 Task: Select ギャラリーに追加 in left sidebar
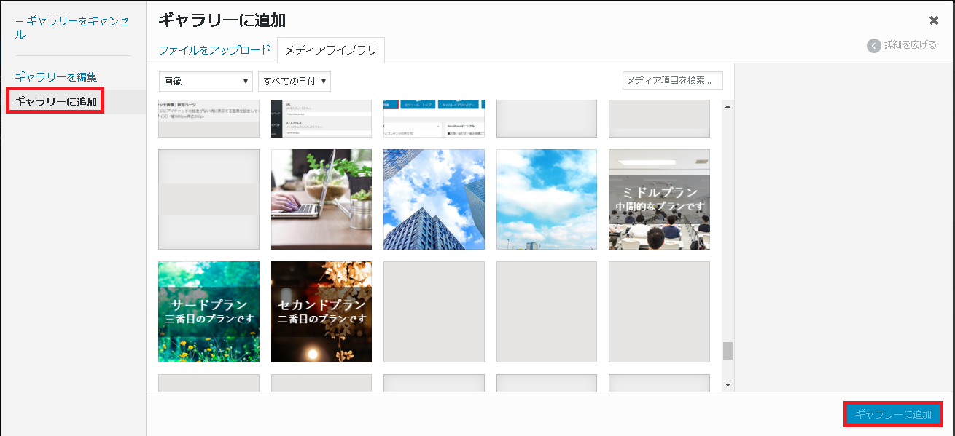click(x=56, y=101)
